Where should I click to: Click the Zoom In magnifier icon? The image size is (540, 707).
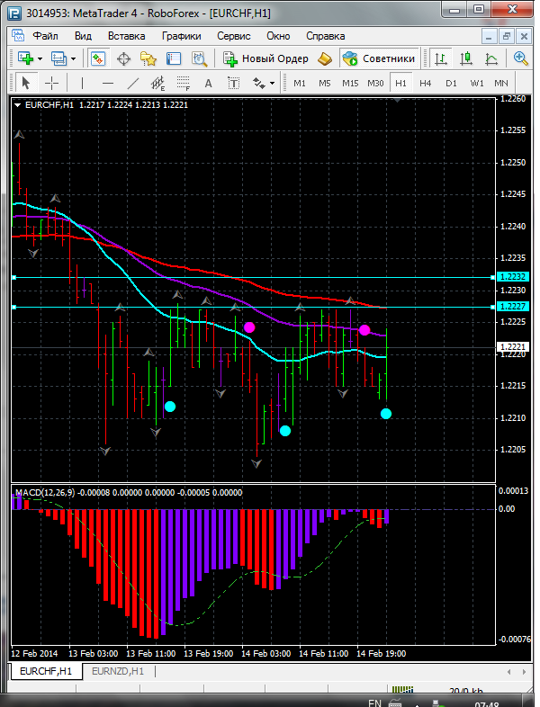coord(520,58)
